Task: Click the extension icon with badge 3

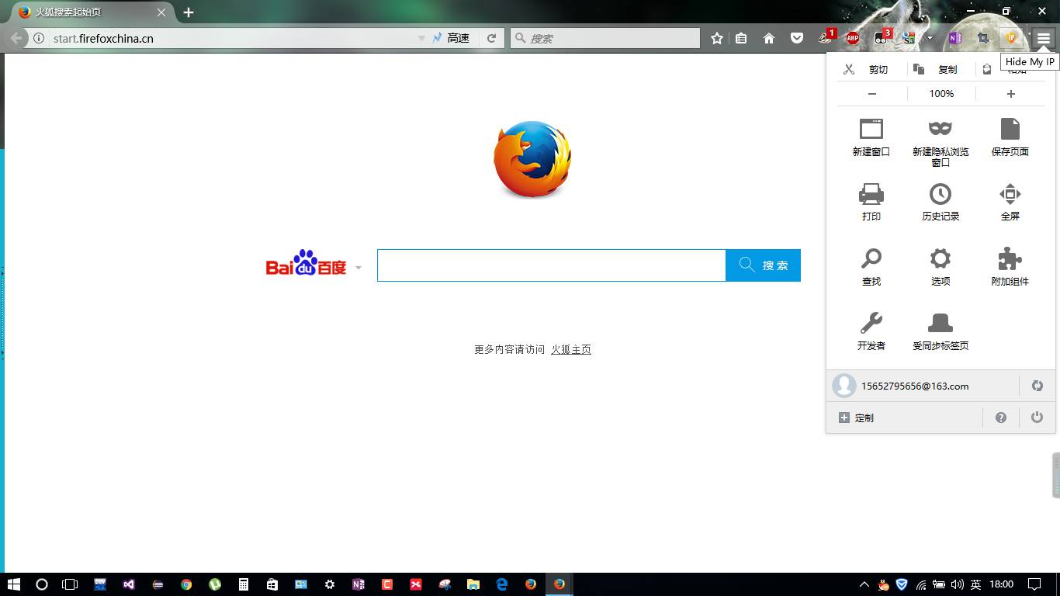Action: [882, 37]
